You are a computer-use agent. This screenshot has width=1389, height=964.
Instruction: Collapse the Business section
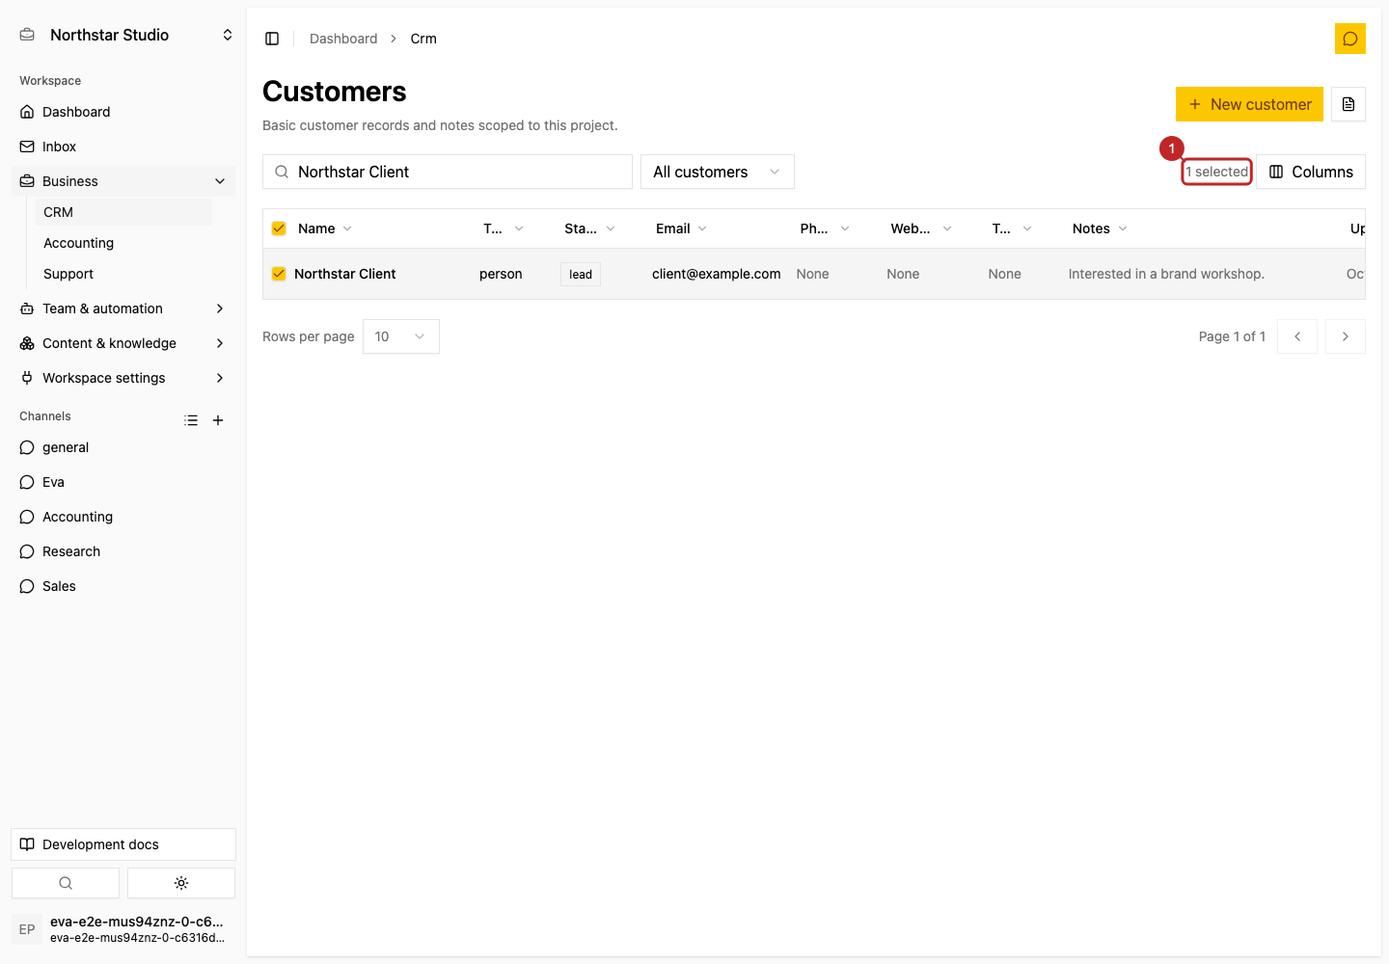click(123, 181)
